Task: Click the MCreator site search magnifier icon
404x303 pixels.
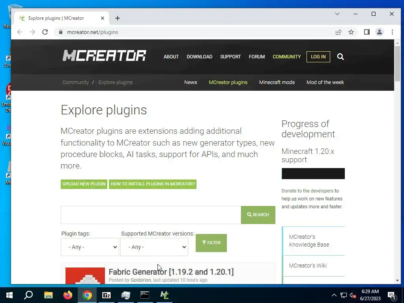Action: (x=340, y=57)
